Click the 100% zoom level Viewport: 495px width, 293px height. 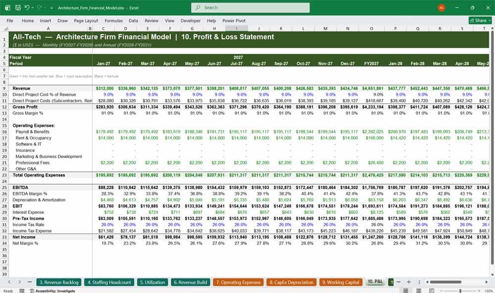(489, 291)
